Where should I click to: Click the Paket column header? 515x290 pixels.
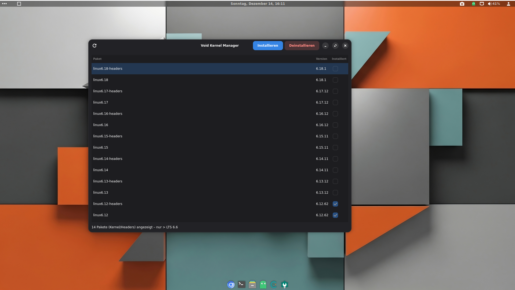pos(97,59)
